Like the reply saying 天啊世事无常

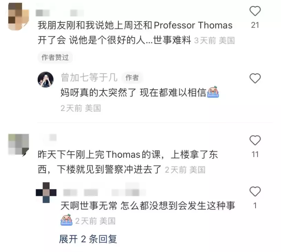pyautogui.click(x=255, y=192)
